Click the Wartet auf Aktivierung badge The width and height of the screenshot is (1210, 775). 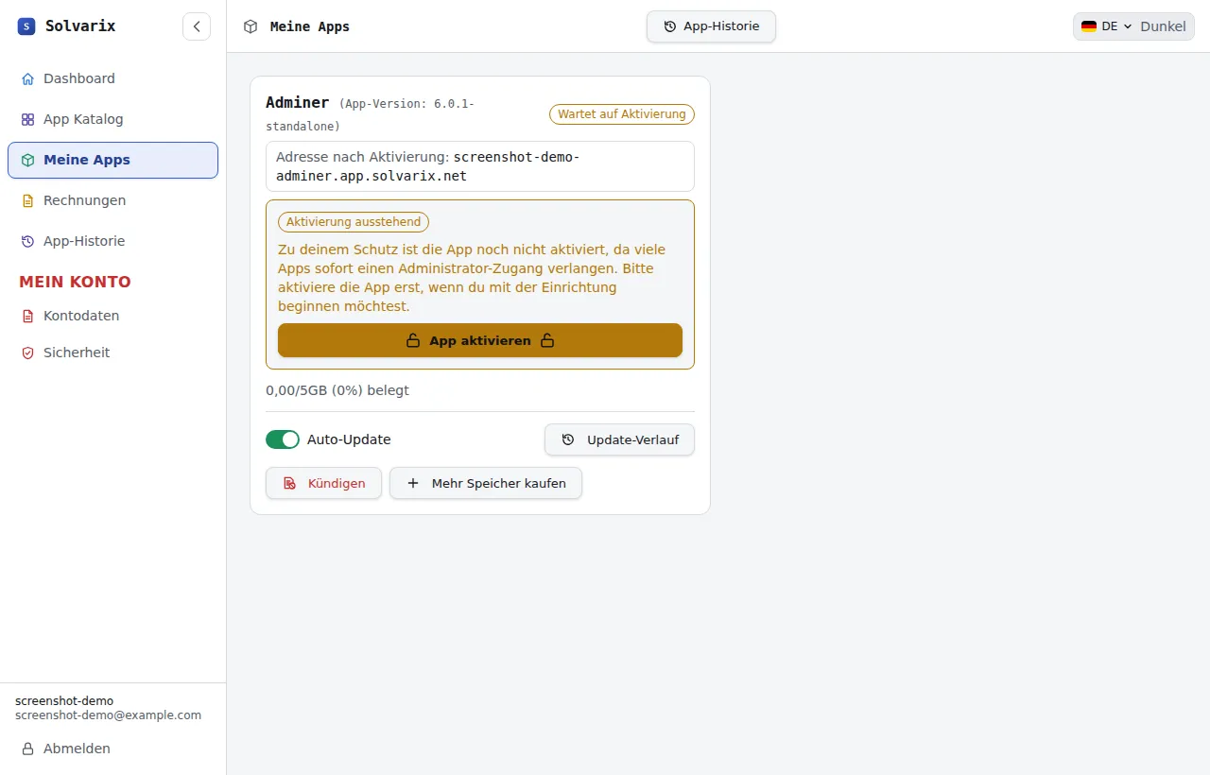click(622, 114)
